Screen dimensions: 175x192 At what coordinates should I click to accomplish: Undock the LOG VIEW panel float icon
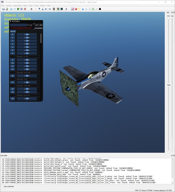pyautogui.click(x=172, y=155)
